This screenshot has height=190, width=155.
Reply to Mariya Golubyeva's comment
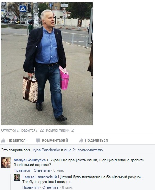[42, 170]
